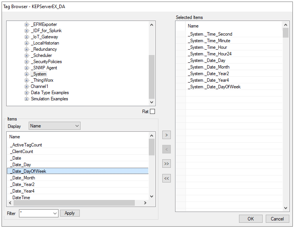Click tree view scrollbar down arrow

click(152, 102)
